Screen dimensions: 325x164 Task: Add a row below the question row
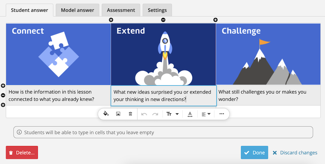[x=3, y=105]
